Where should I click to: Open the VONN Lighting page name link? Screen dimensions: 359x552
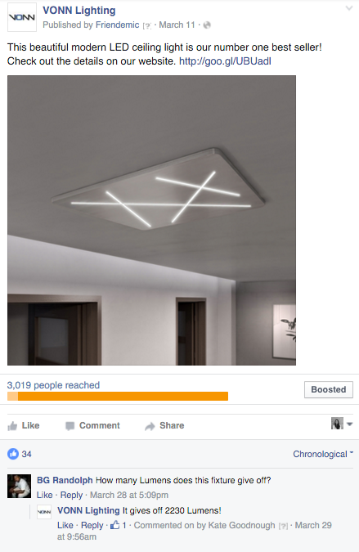79,11
